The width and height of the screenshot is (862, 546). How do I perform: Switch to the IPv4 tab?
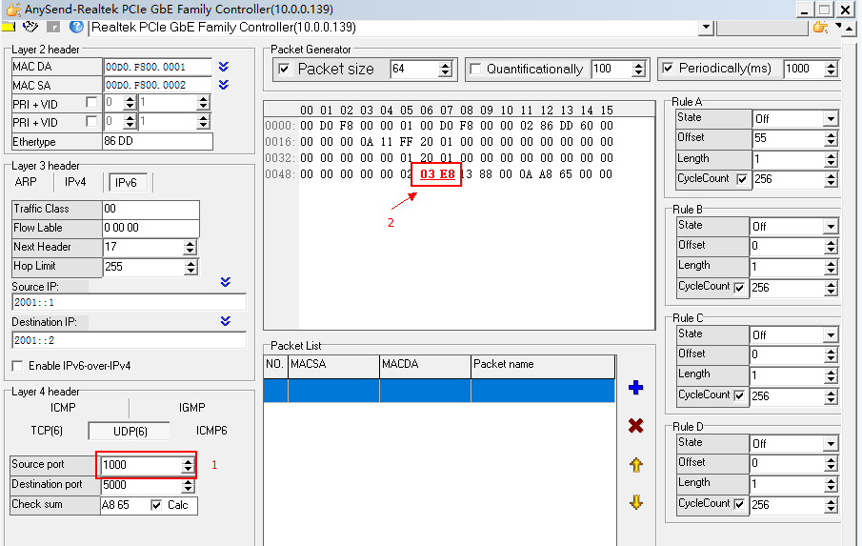point(75,182)
